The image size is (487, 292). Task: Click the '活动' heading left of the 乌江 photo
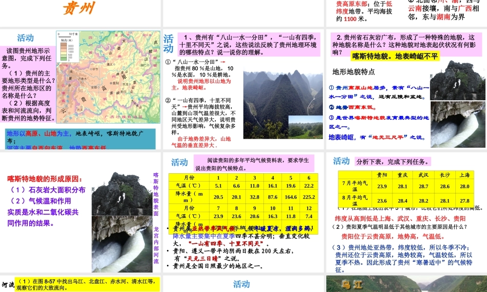point(242,284)
